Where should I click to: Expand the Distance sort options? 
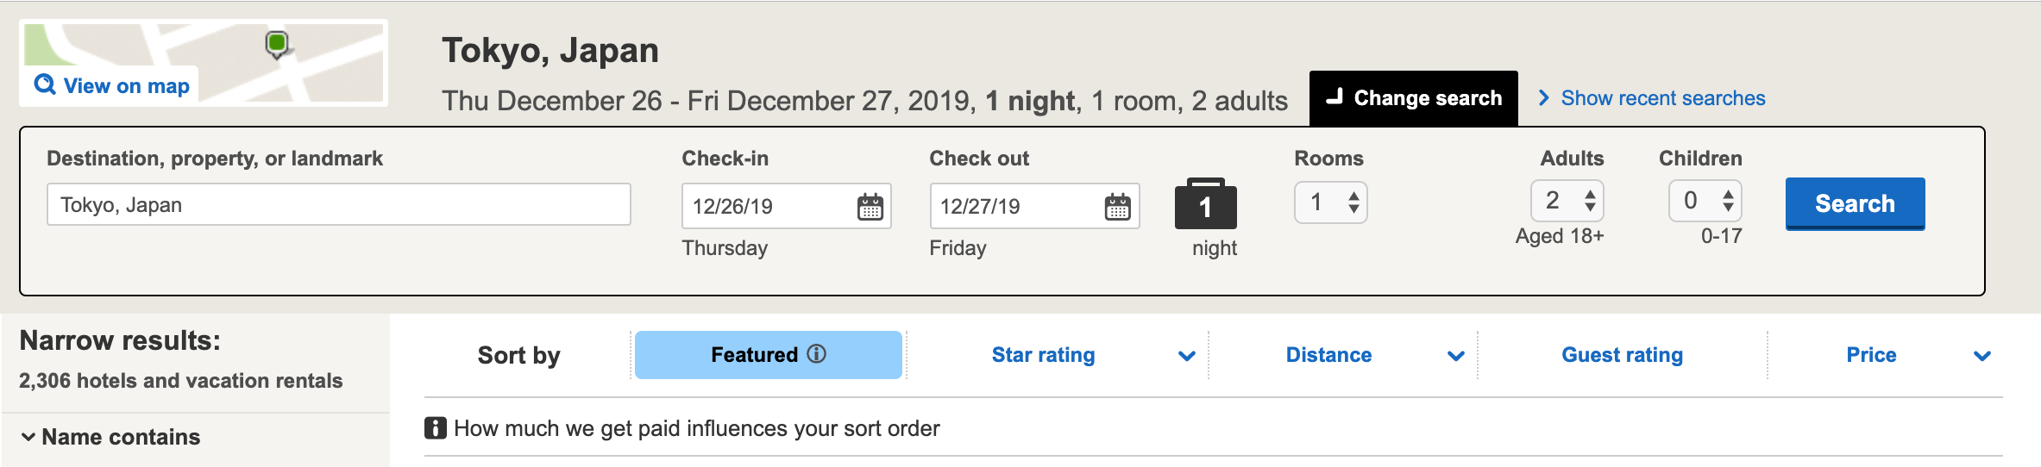click(1455, 356)
